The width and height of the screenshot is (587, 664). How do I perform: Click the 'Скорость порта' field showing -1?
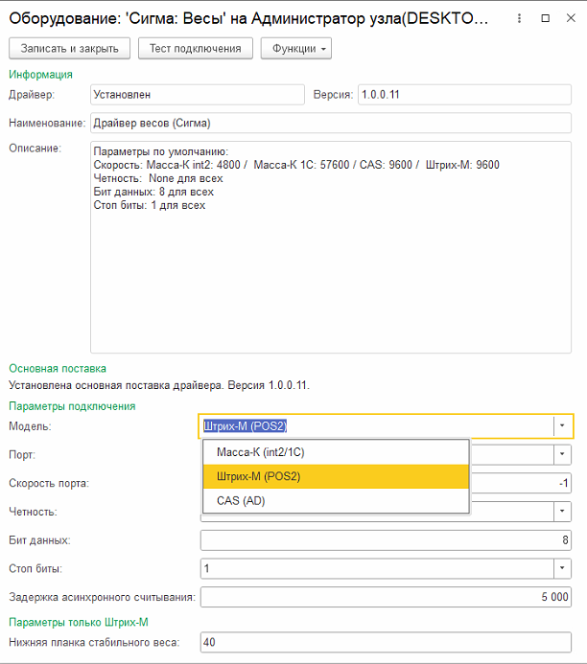(521, 483)
